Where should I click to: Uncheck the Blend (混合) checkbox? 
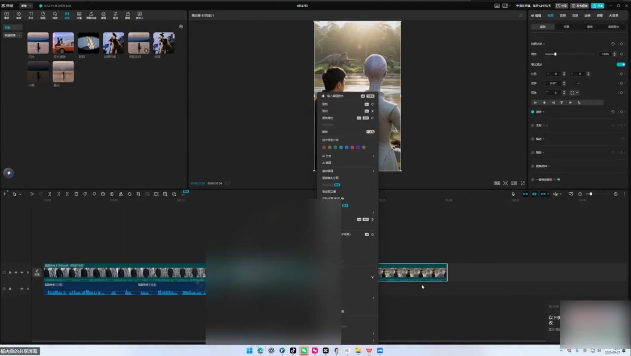click(x=533, y=112)
